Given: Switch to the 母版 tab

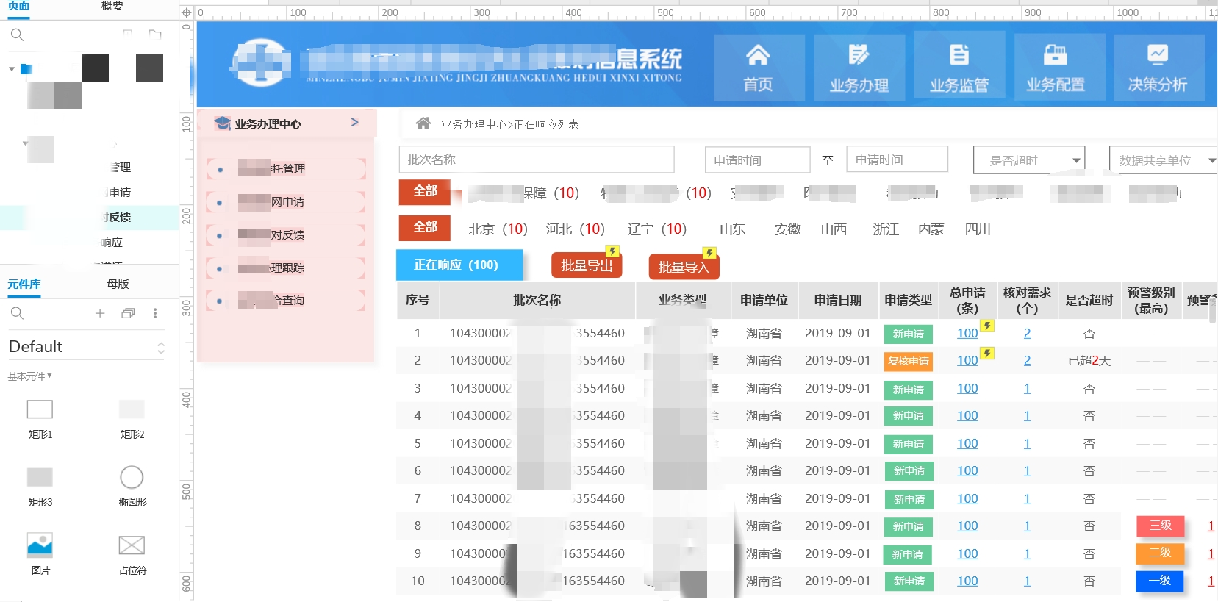Looking at the screenshot, I should [118, 284].
